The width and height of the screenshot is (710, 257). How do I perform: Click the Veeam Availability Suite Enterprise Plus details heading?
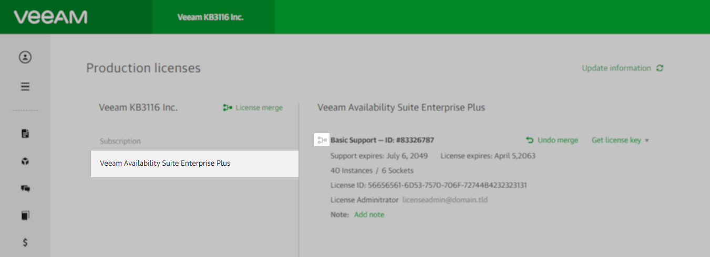click(x=402, y=108)
